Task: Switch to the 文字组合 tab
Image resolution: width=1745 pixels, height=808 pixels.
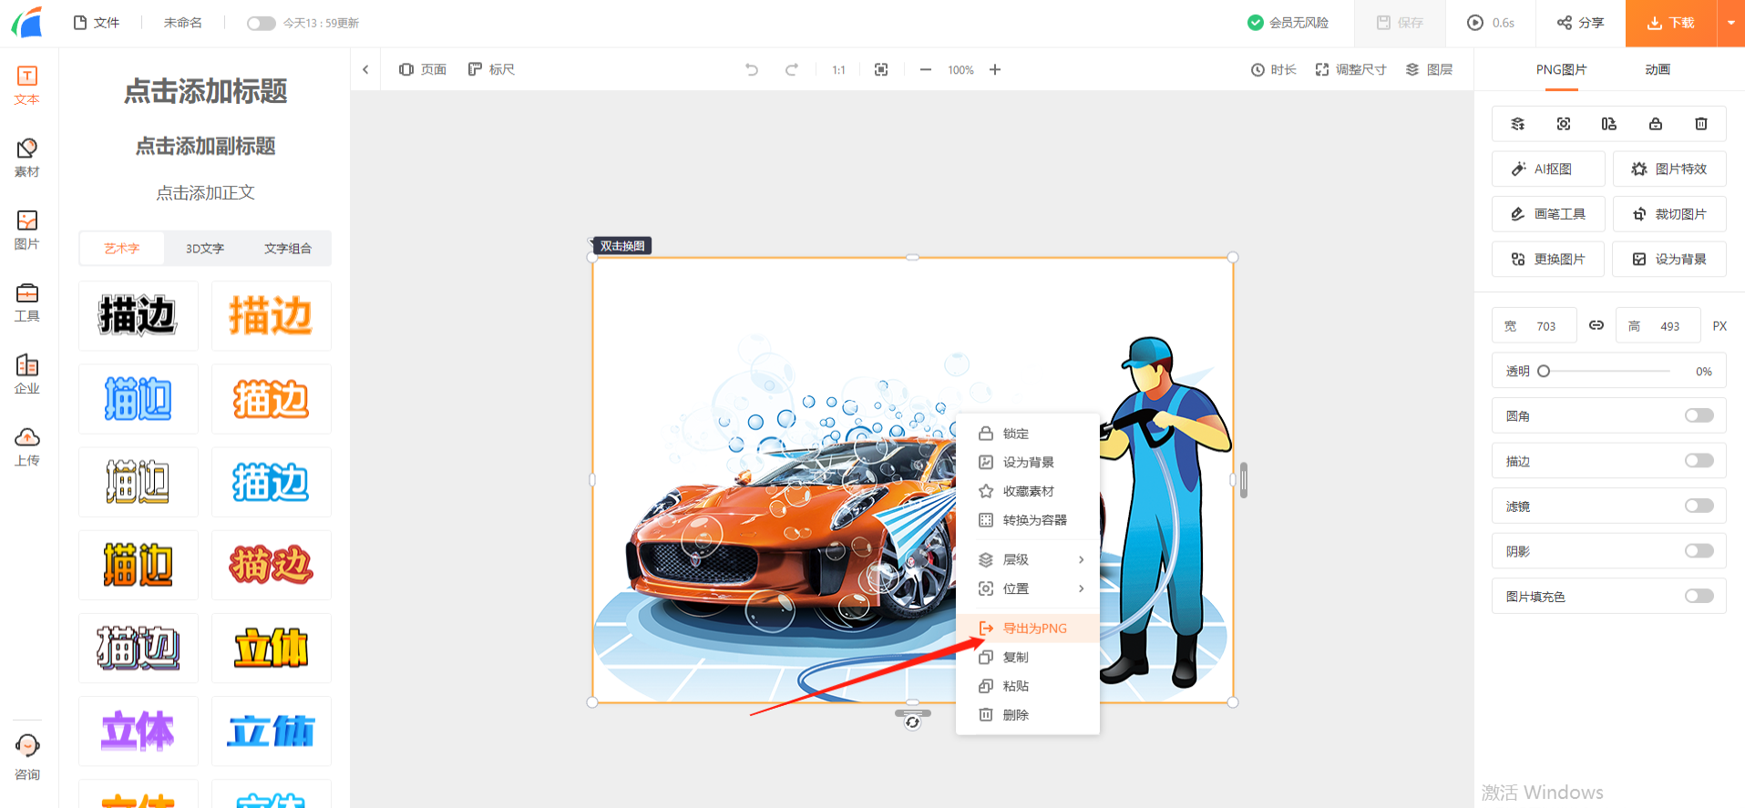Action: 288,248
